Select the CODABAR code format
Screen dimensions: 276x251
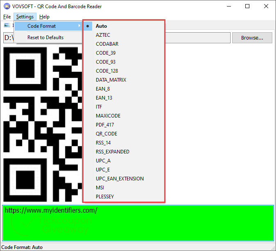pos(124,44)
